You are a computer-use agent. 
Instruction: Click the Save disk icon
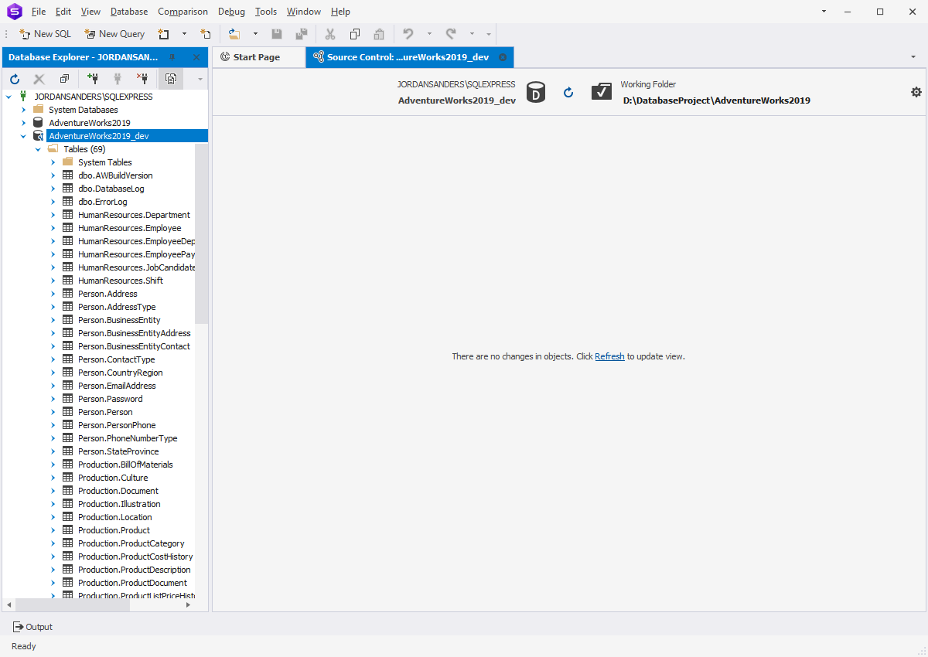point(277,34)
